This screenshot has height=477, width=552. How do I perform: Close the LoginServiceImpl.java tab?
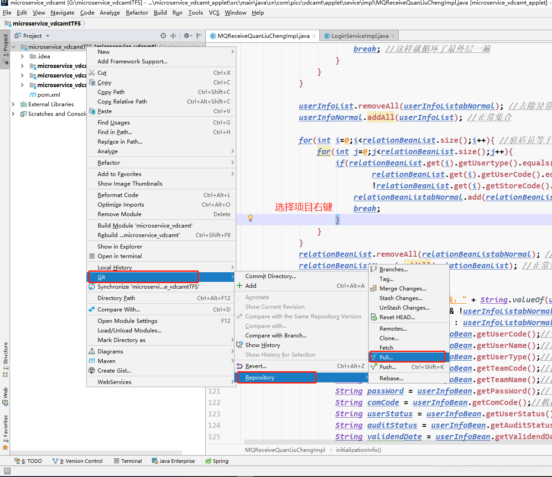tap(393, 36)
